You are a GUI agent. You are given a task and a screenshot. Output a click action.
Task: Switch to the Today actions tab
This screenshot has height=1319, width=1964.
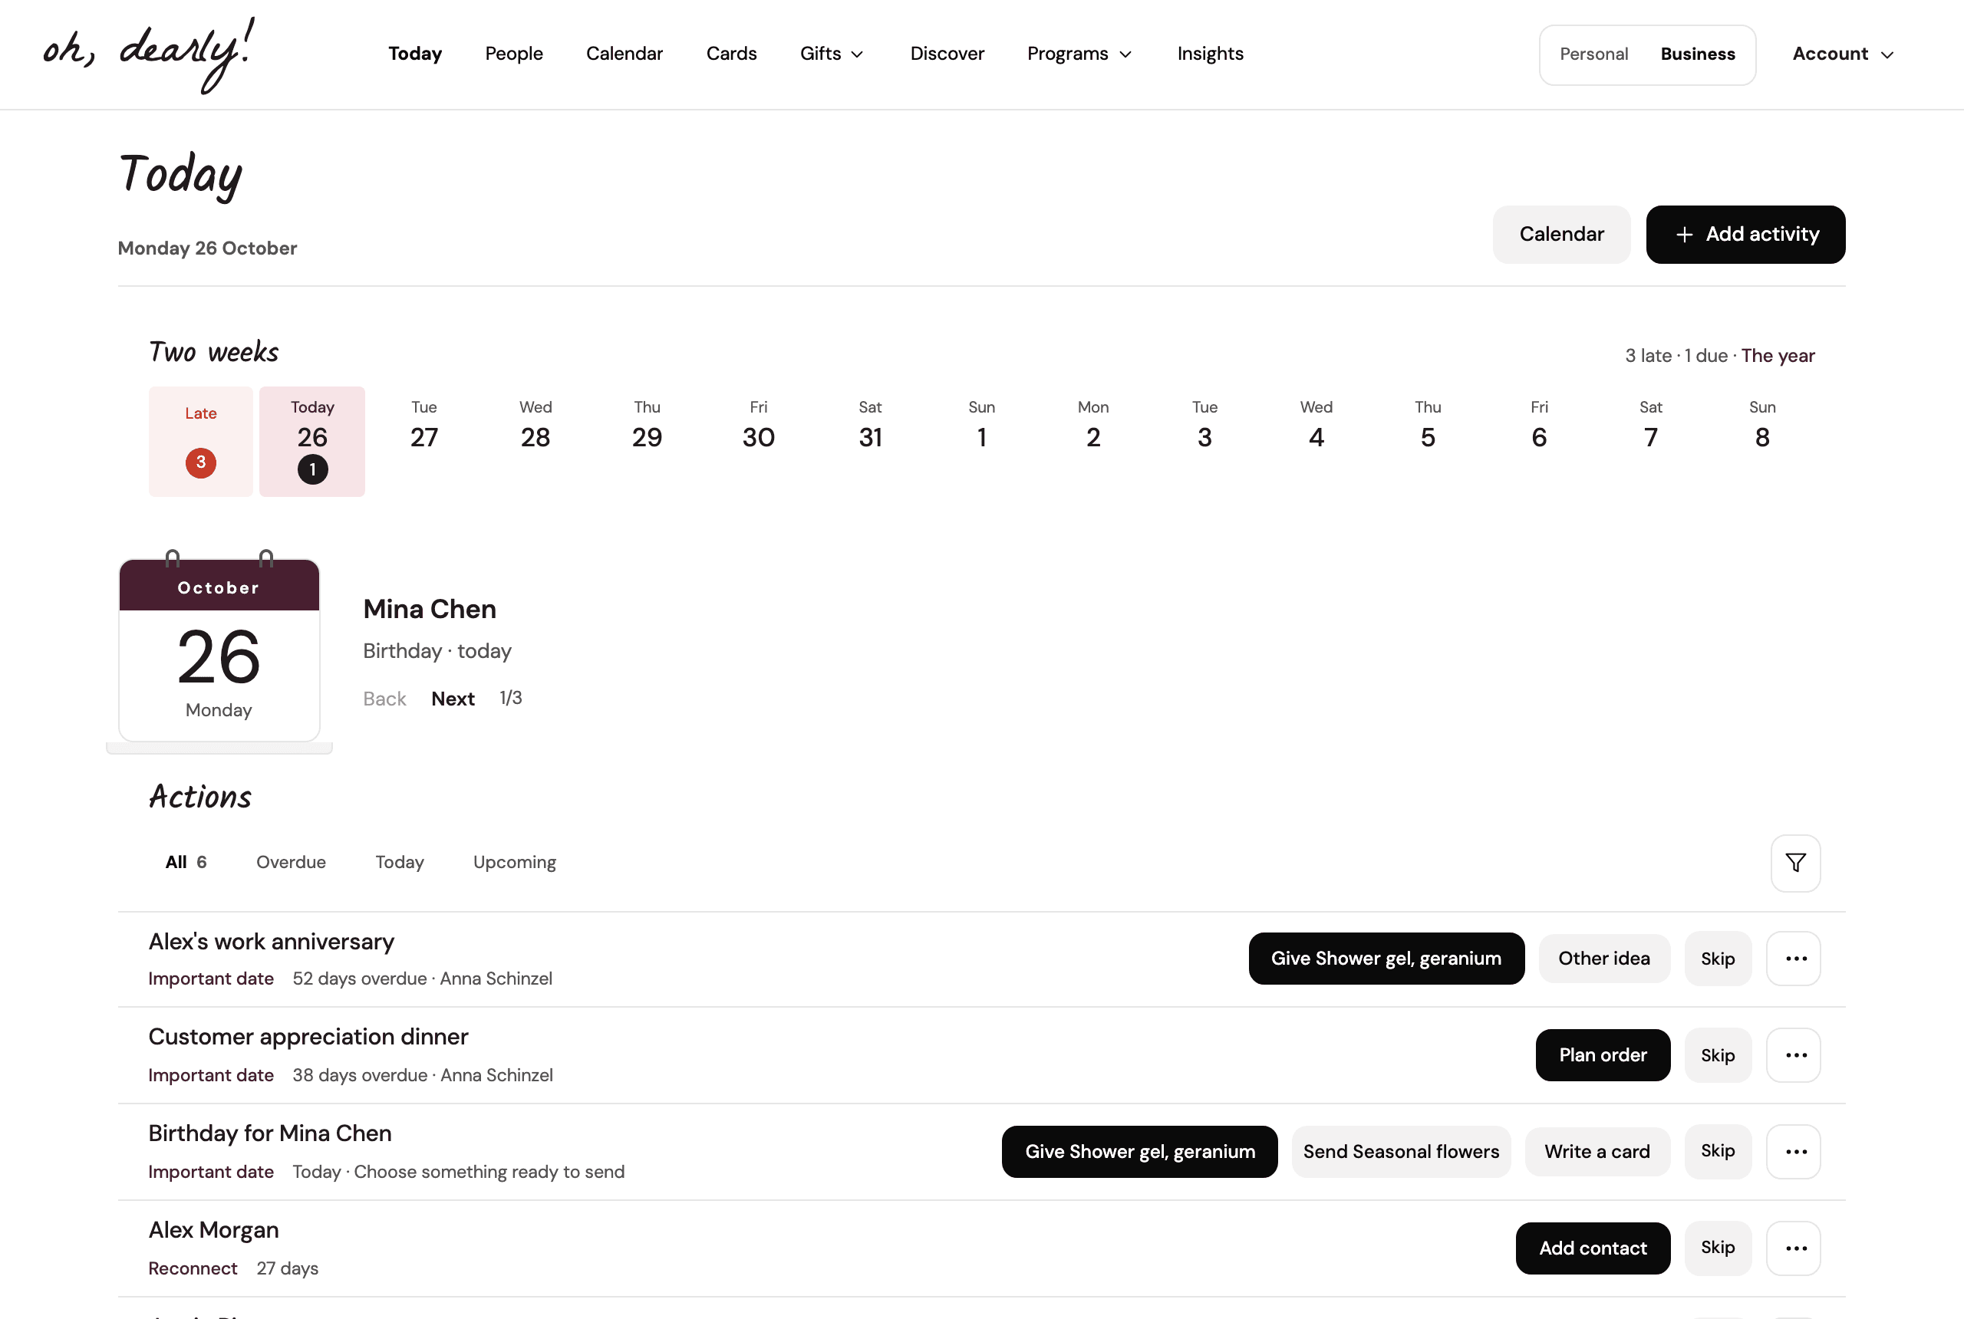pos(399,862)
